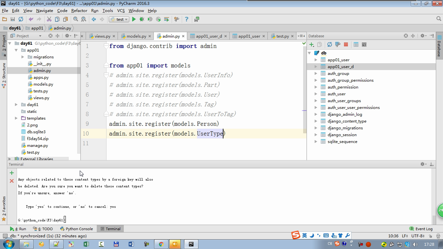Close the admin.py editor tab
The image size is (443, 249).
(x=183, y=36)
